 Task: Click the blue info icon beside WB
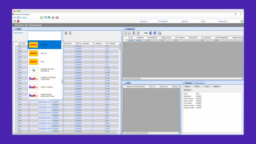(18, 17)
